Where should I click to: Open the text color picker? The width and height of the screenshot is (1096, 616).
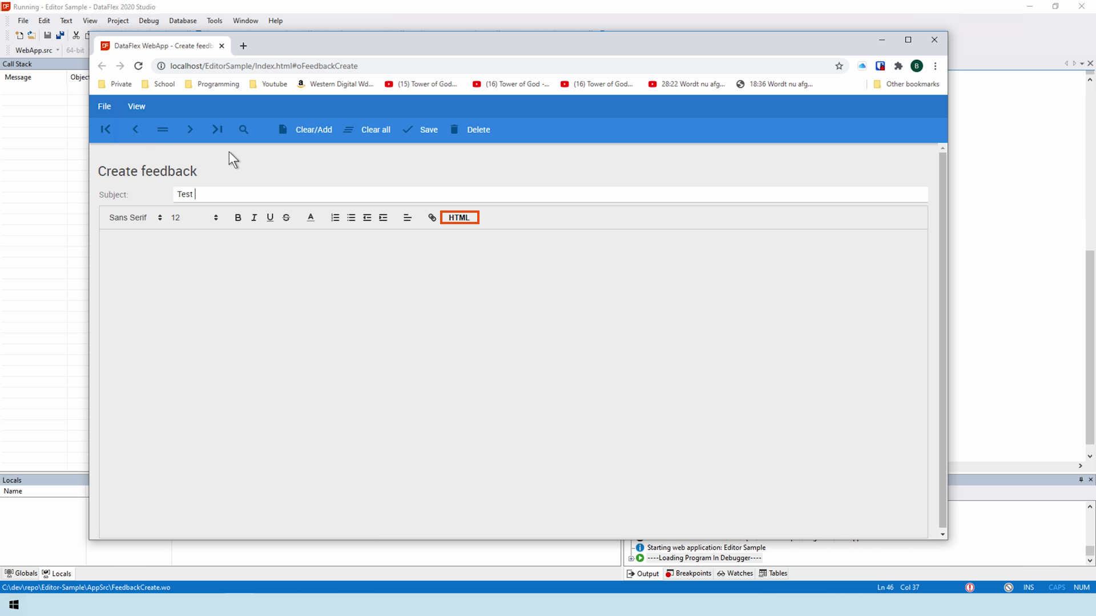coord(311,217)
